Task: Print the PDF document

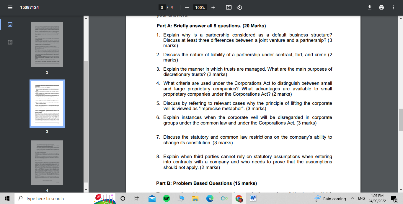Action: tap(381, 7)
